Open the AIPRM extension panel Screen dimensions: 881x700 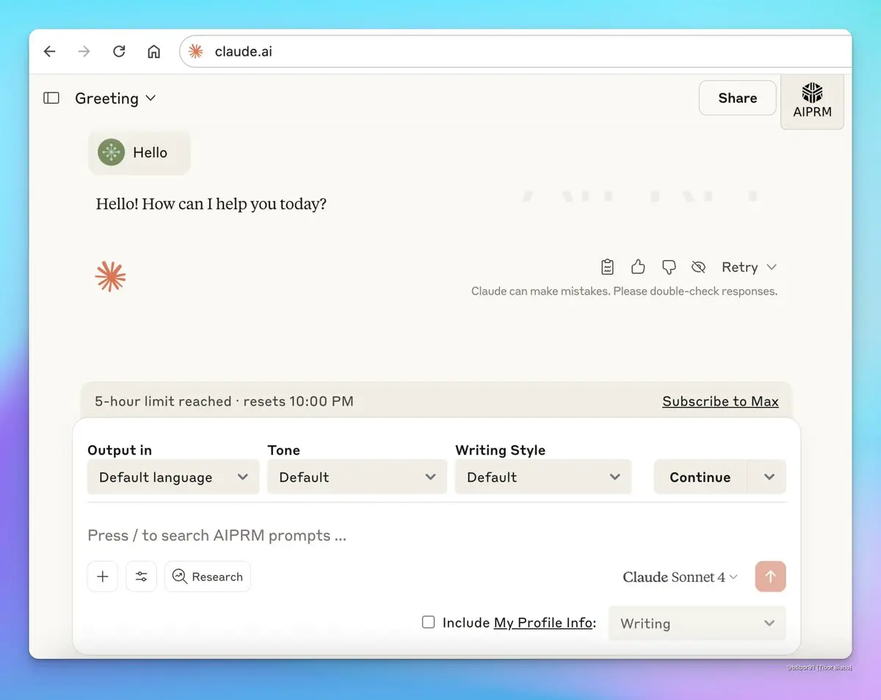(812, 101)
